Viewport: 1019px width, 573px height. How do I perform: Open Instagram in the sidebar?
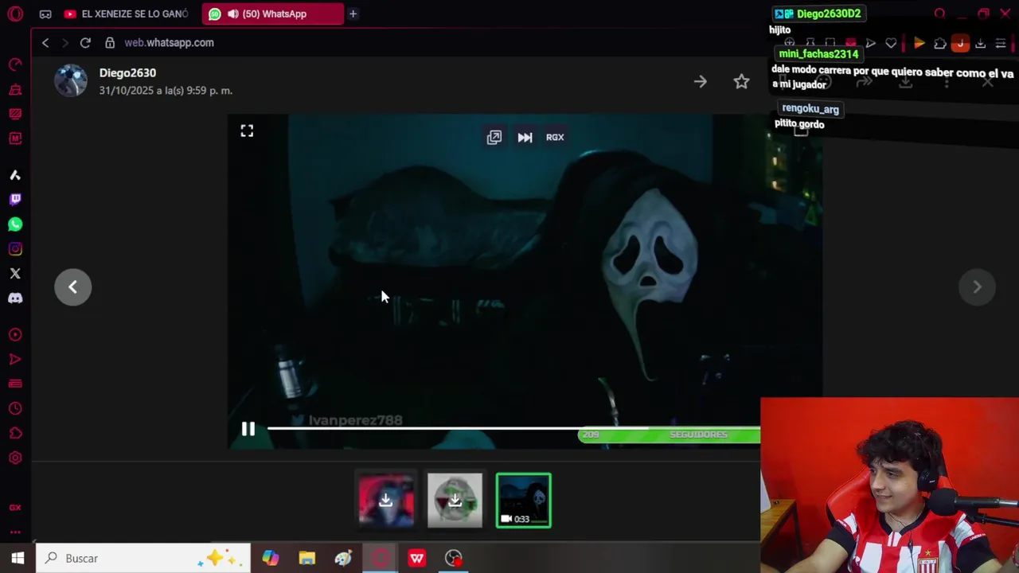coord(15,249)
